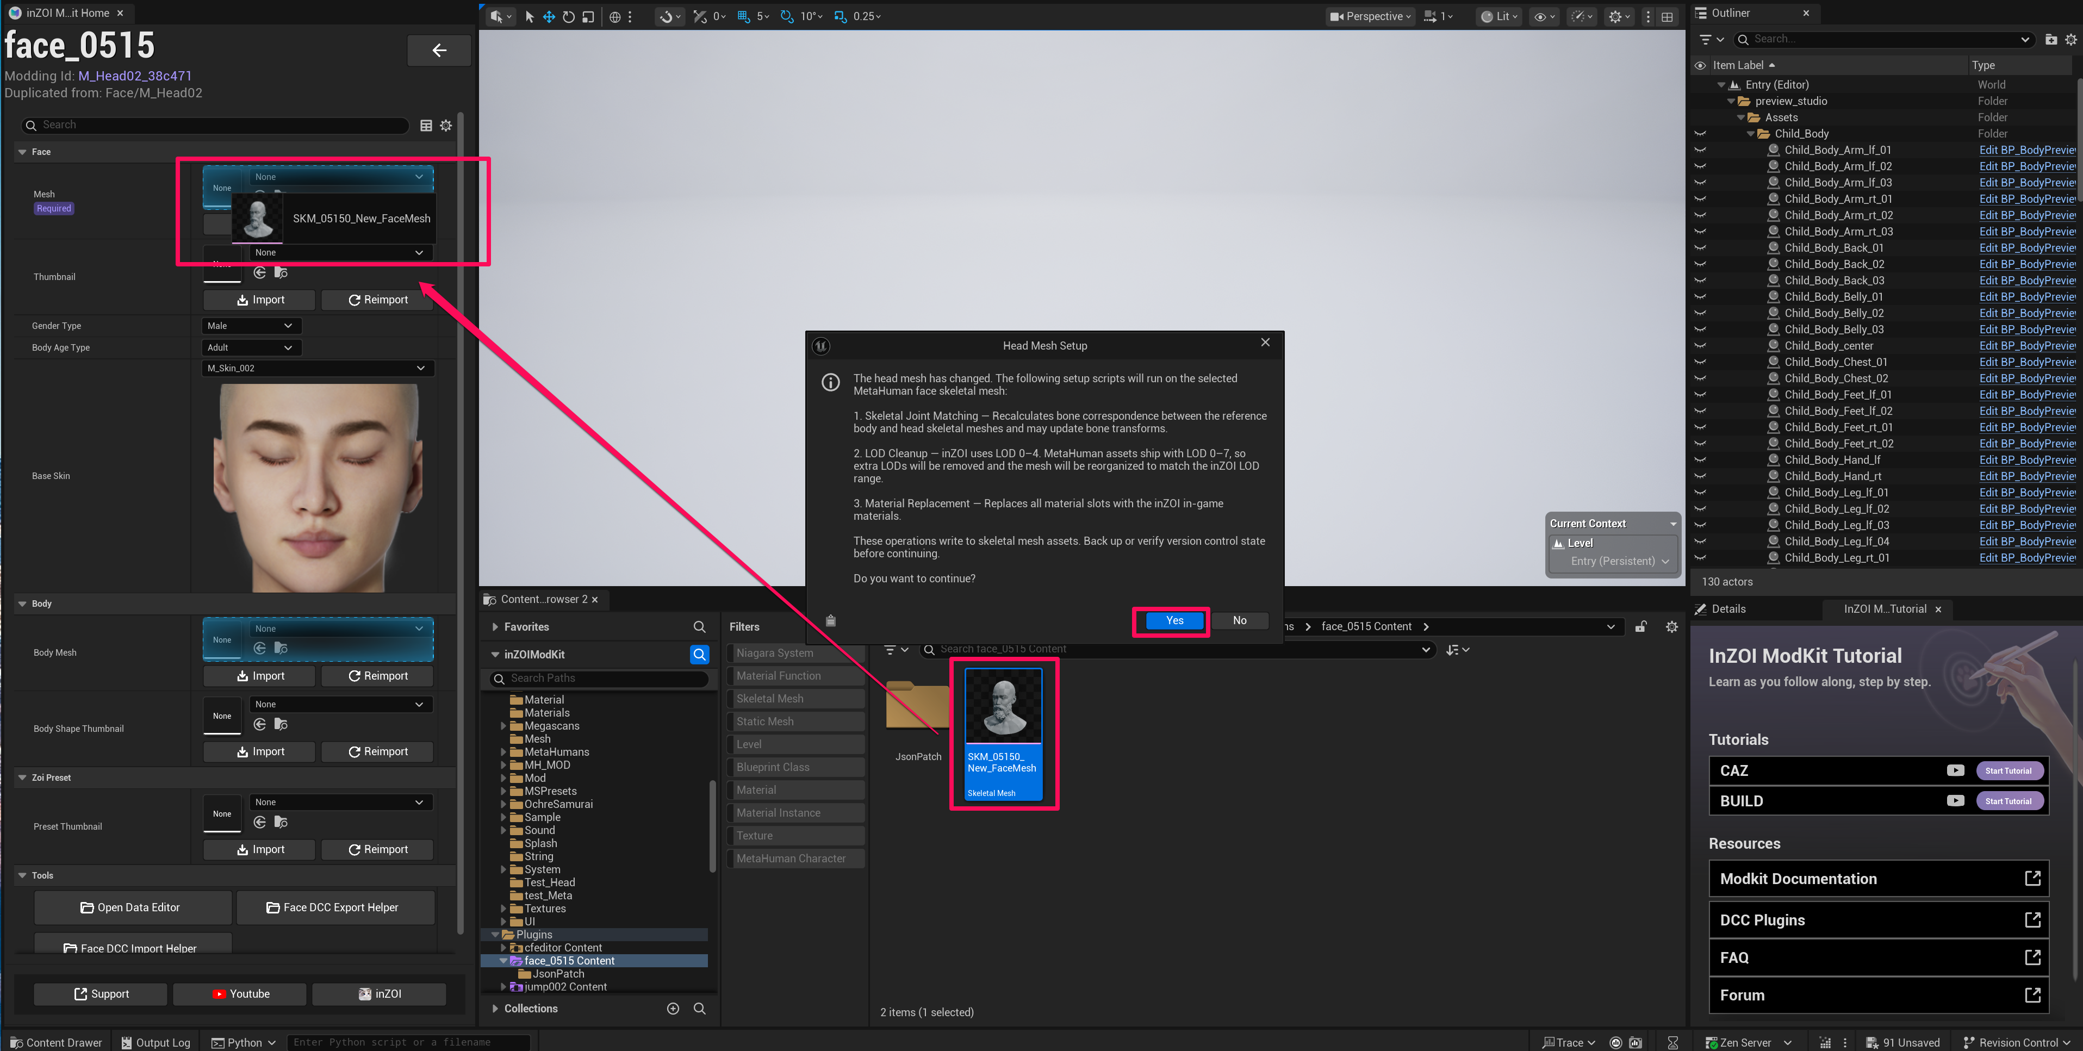The width and height of the screenshot is (2083, 1051).
Task: Click the Support button
Action: [x=101, y=993]
